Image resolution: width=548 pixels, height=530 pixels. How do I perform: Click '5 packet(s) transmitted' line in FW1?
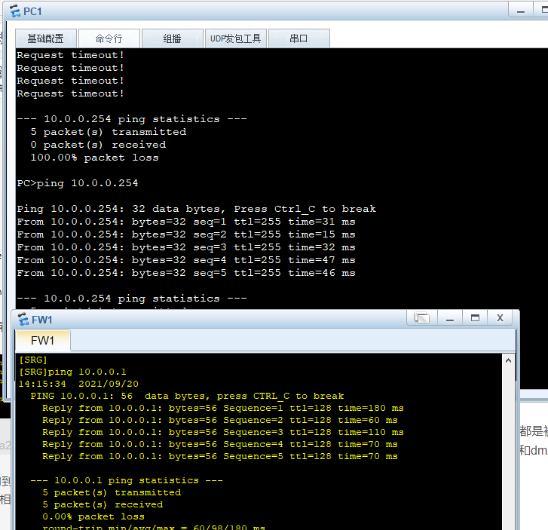pos(112,492)
